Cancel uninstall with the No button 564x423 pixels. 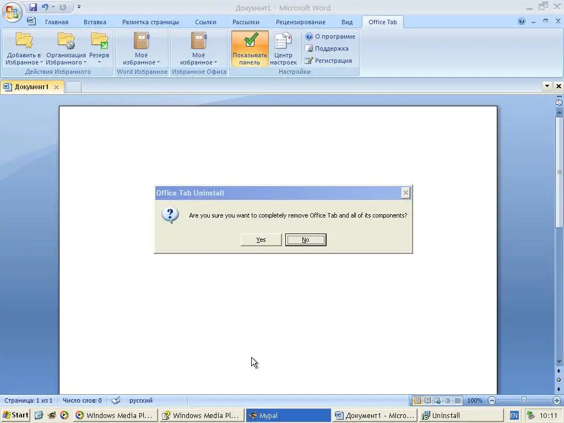pos(306,240)
